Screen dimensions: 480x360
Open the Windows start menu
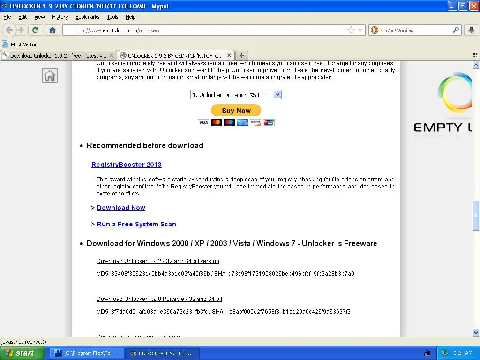[22, 353]
